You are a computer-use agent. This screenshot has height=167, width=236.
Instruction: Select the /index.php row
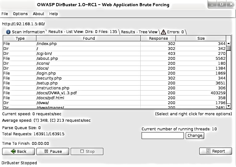point(114,43)
